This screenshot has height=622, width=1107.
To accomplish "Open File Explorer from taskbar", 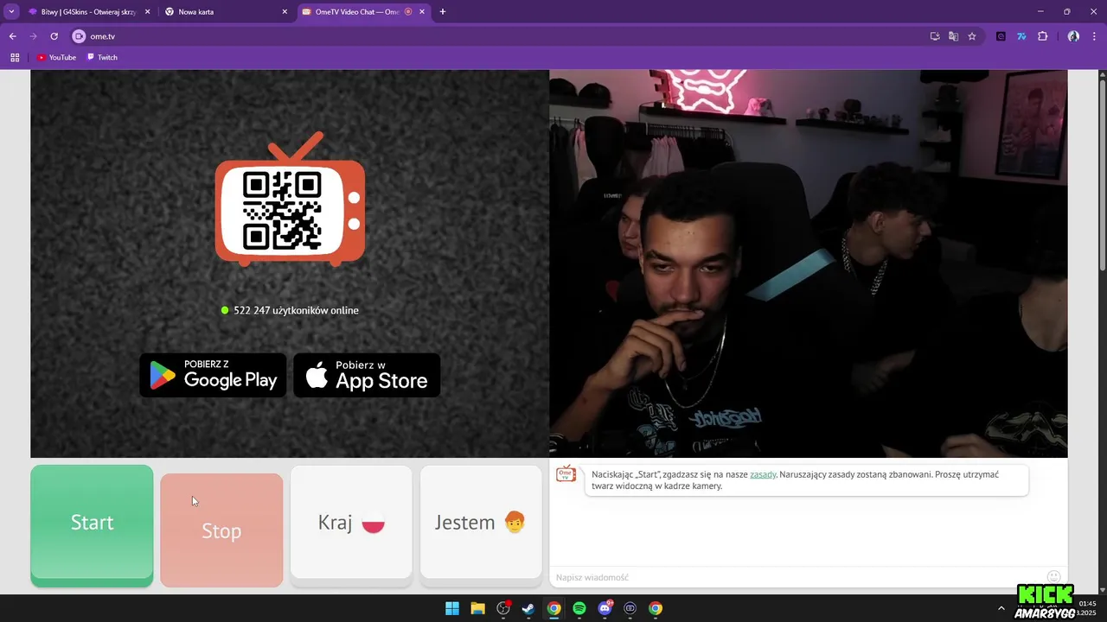I will [477, 608].
